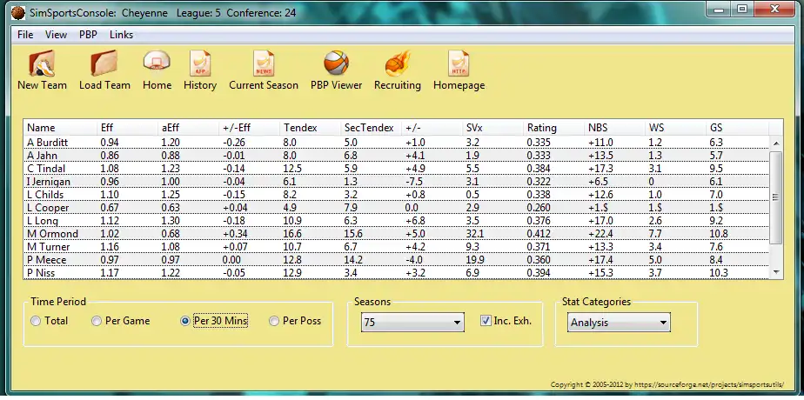Open the Stat Categories Analysis dropdown
Viewport: 804px width, 400px height.
(x=619, y=323)
